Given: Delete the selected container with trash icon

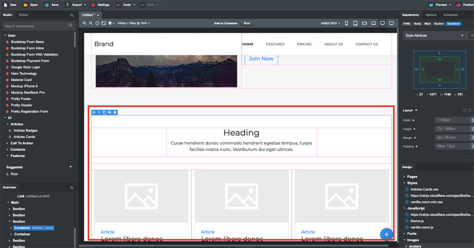Looking at the screenshot, I should pyautogui.click(x=115, y=112).
